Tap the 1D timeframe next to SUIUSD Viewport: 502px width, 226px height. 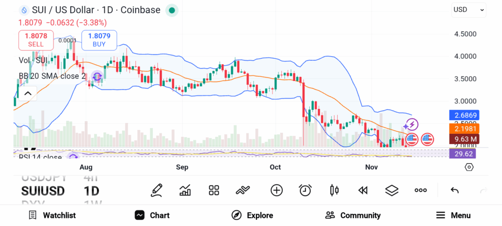[91, 191]
